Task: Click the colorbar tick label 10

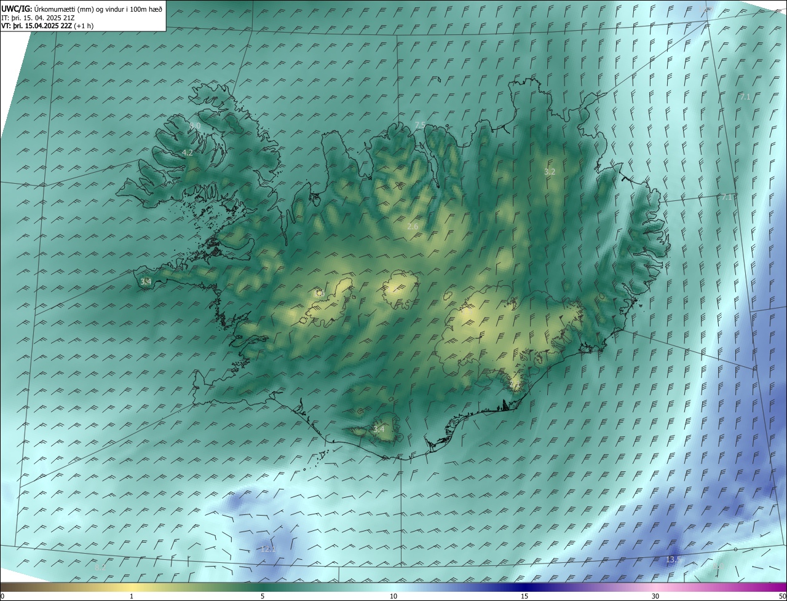Action: [x=393, y=597]
